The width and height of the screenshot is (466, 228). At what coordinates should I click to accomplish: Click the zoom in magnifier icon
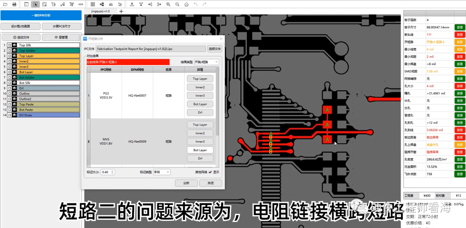pos(169,4)
